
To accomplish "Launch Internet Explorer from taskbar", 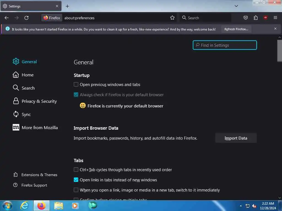I will [25, 206].
